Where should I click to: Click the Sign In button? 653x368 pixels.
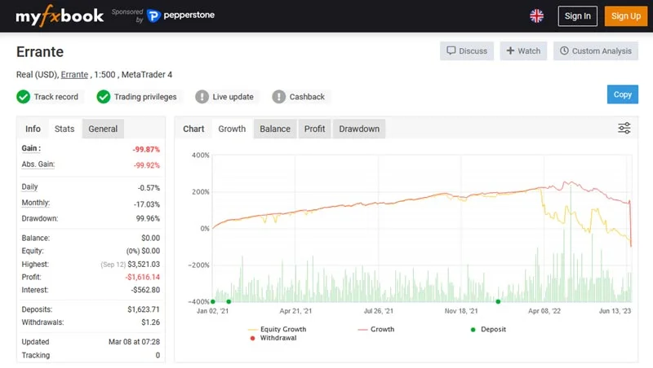click(577, 16)
